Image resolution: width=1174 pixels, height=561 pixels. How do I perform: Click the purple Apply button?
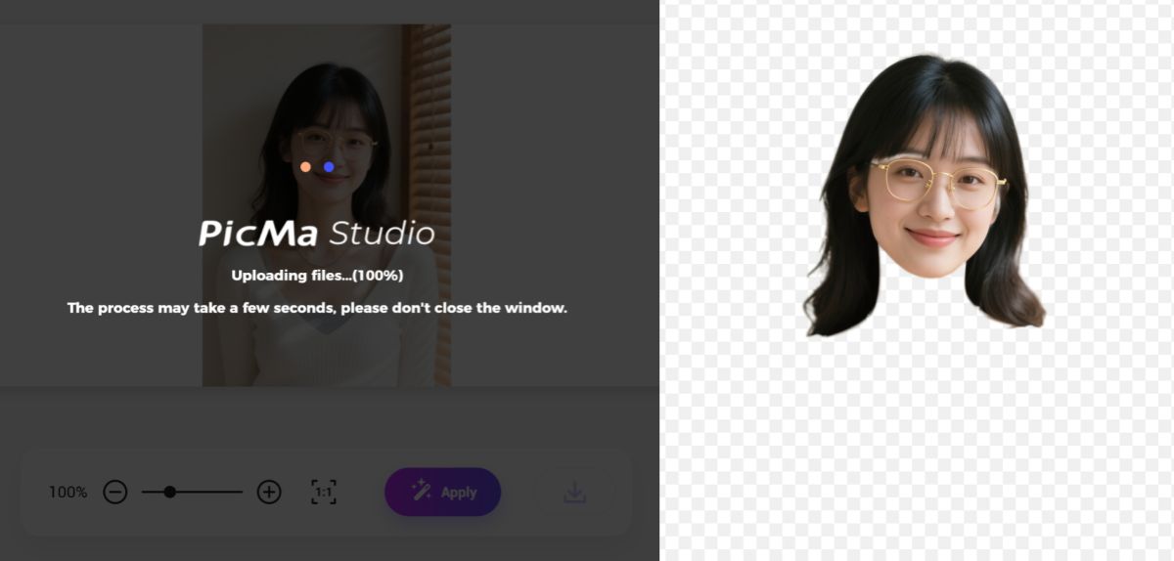point(442,492)
